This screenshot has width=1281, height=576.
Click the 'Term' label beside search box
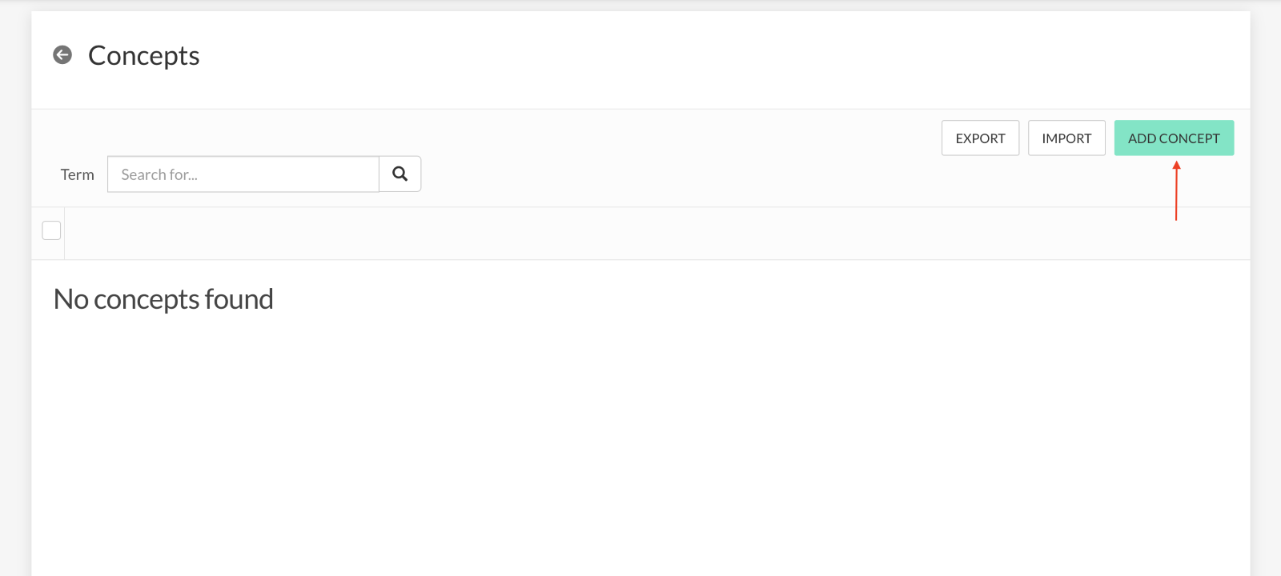[x=78, y=174]
